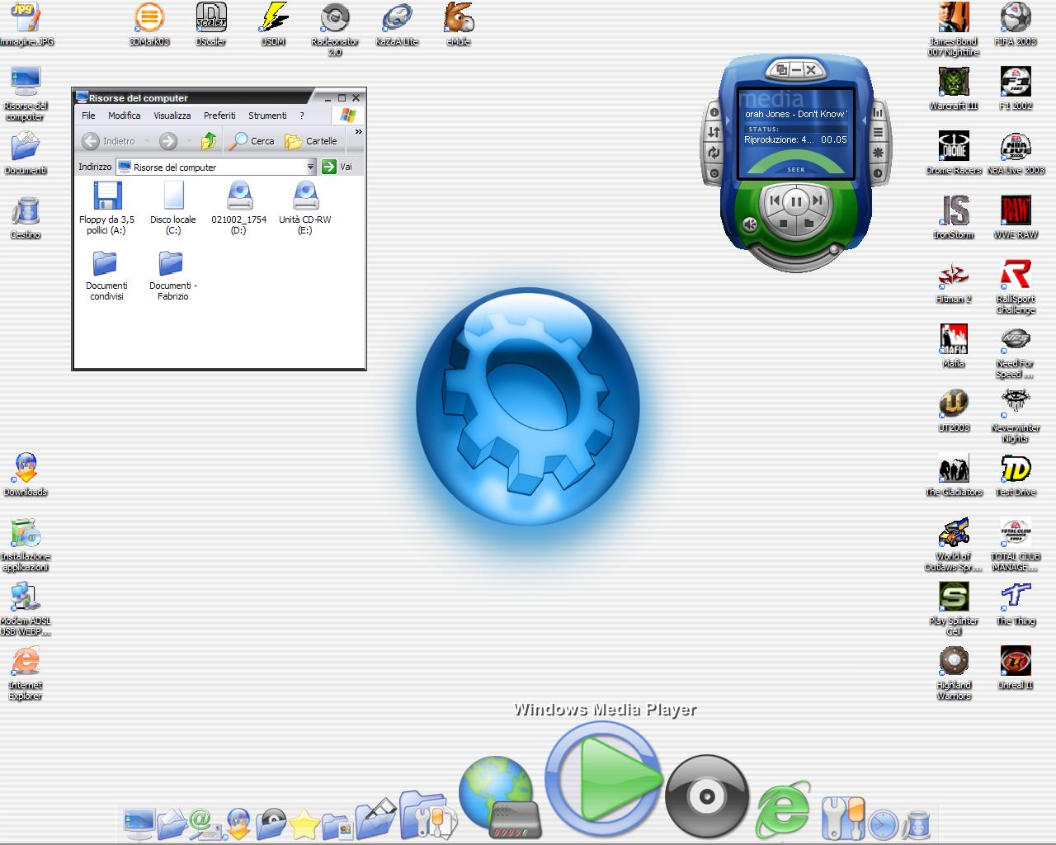The image size is (1056, 845).
Task: Click the forward arrow button in Explorer
Action: pyautogui.click(x=168, y=141)
